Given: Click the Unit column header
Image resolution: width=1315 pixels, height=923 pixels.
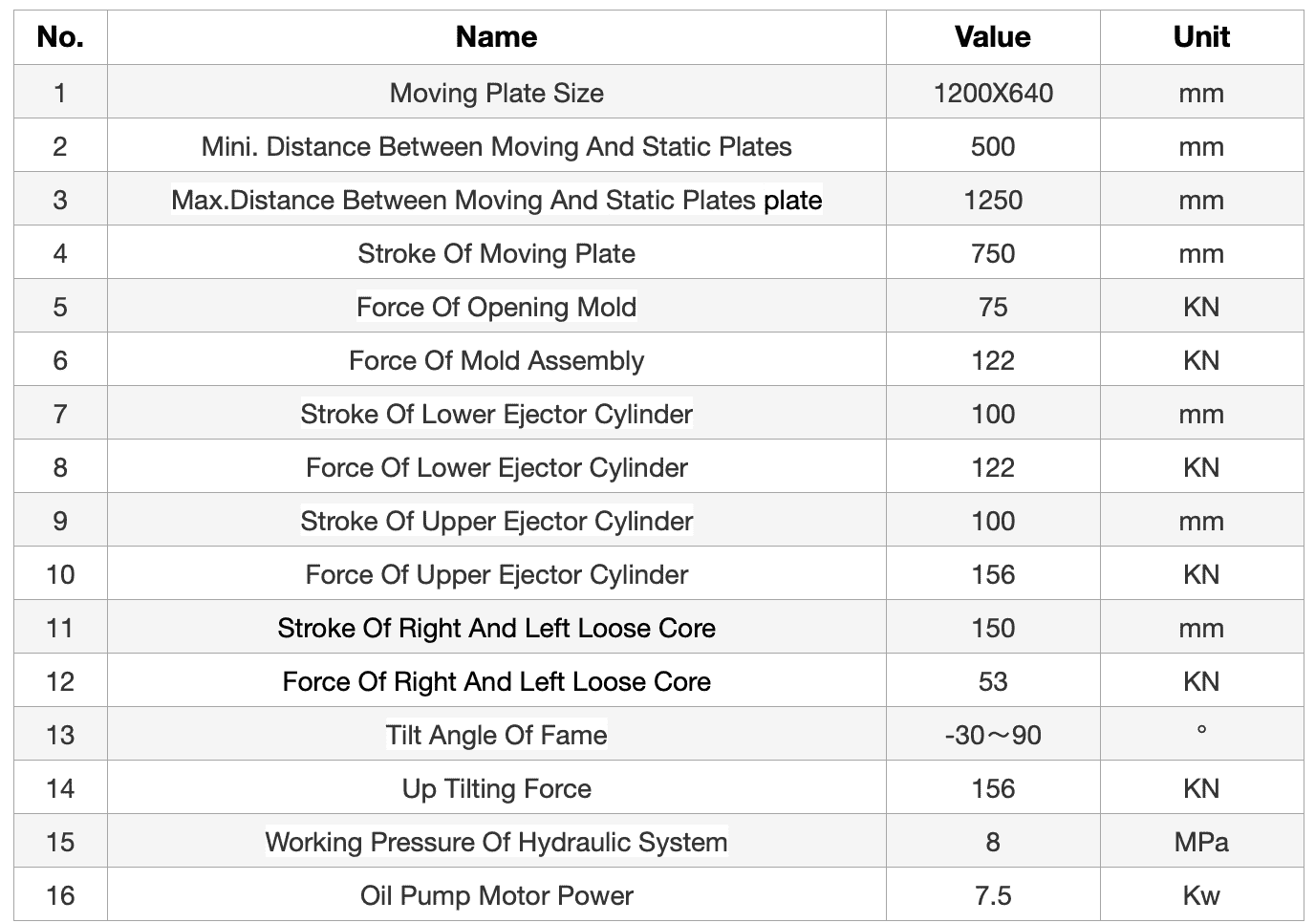Looking at the screenshot, I should (1201, 37).
